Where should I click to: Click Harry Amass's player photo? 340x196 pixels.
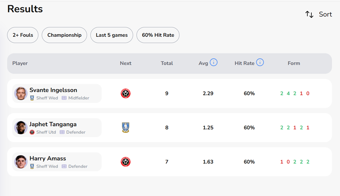click(21, 162)
